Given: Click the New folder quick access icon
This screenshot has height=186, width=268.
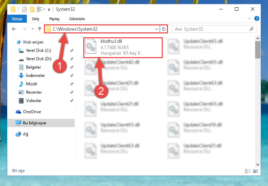Looking at the screenshot, I should tap(32, 9).
